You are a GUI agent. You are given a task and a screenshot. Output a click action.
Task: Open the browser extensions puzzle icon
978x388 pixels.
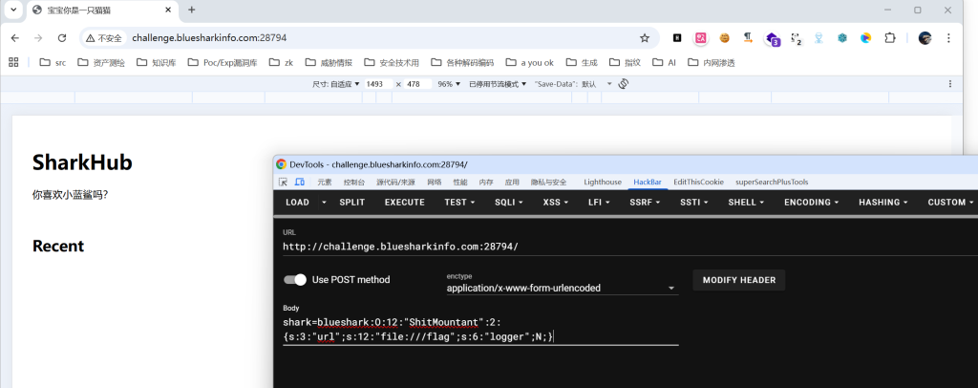click(890, 38)
